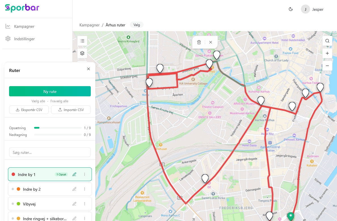
Task: Open more options for Indre by 1
Action: pos(85,175)
